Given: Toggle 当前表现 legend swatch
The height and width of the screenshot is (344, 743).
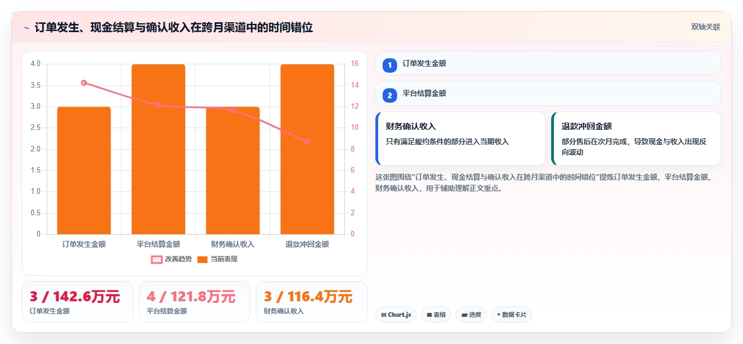Looking at the screenshot, I should pos(202,259).
